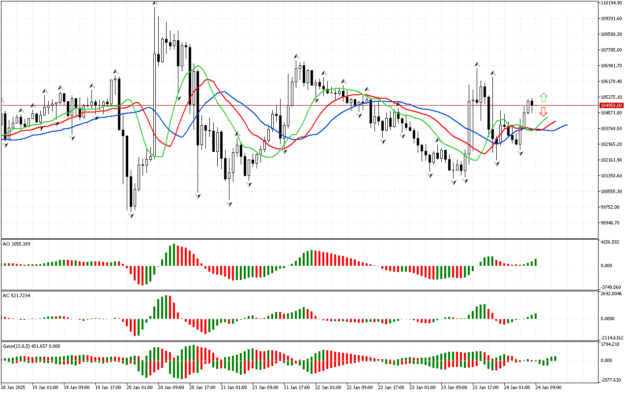
Task: Click the 19 Jan 09:00 time label
Action: click(x=76, y=388)
